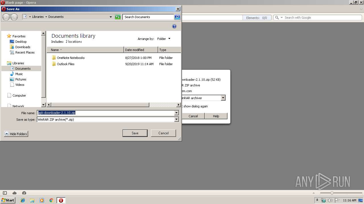Sort file list by Name column

[x=85, y=50]
